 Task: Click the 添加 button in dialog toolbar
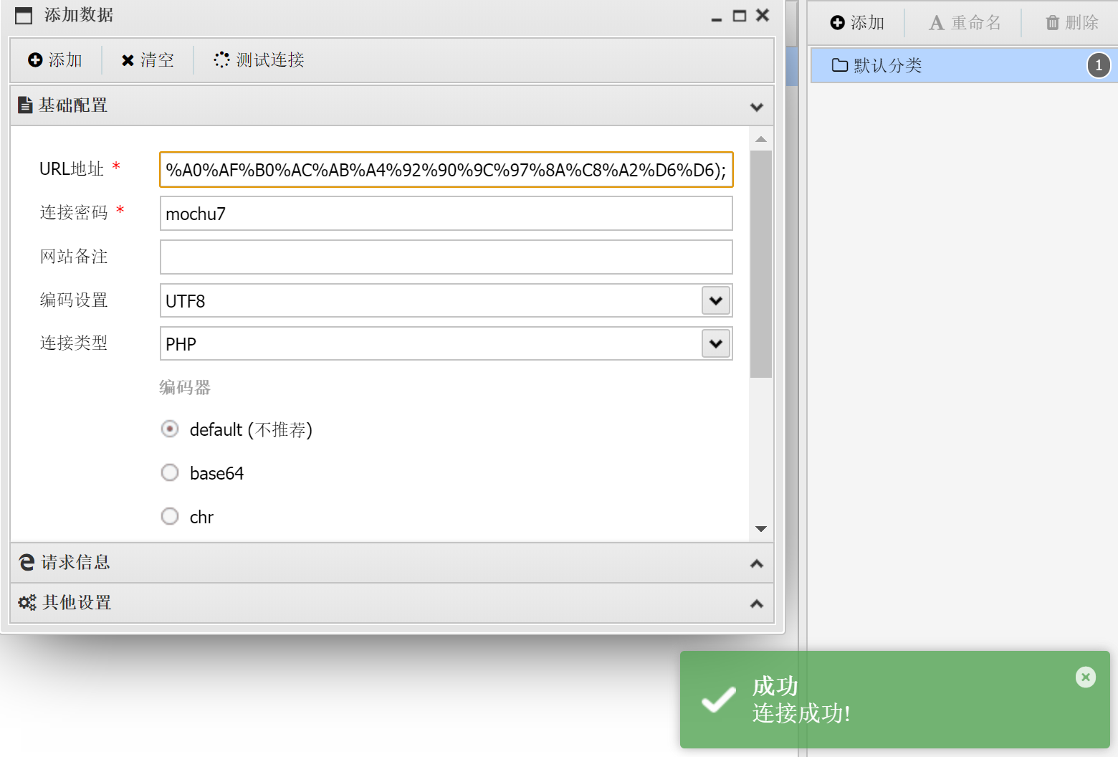pyautogui.click(x=55, y=60)
